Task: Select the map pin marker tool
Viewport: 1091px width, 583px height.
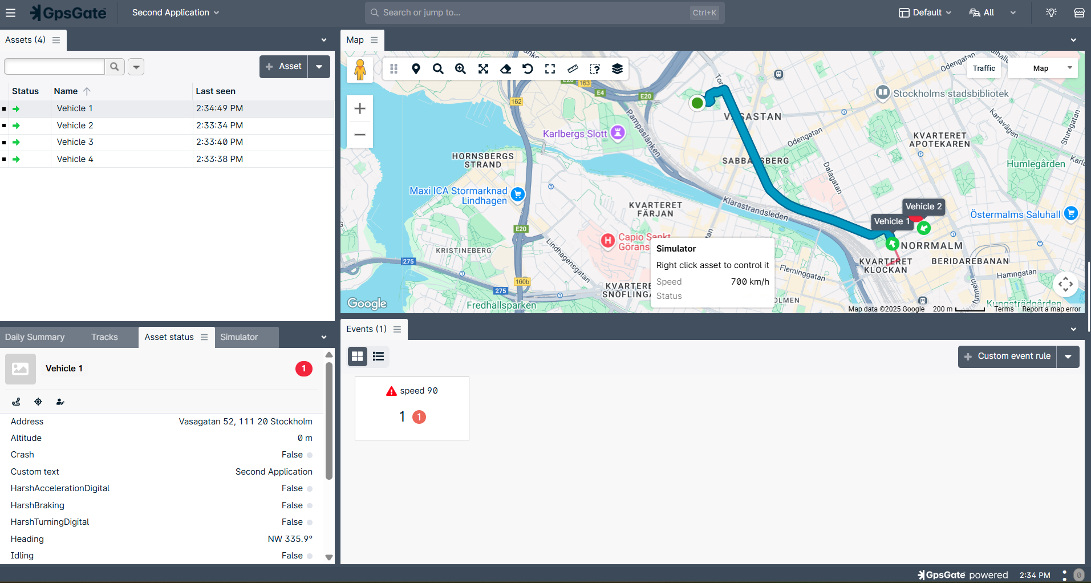Action: [416, 69]
